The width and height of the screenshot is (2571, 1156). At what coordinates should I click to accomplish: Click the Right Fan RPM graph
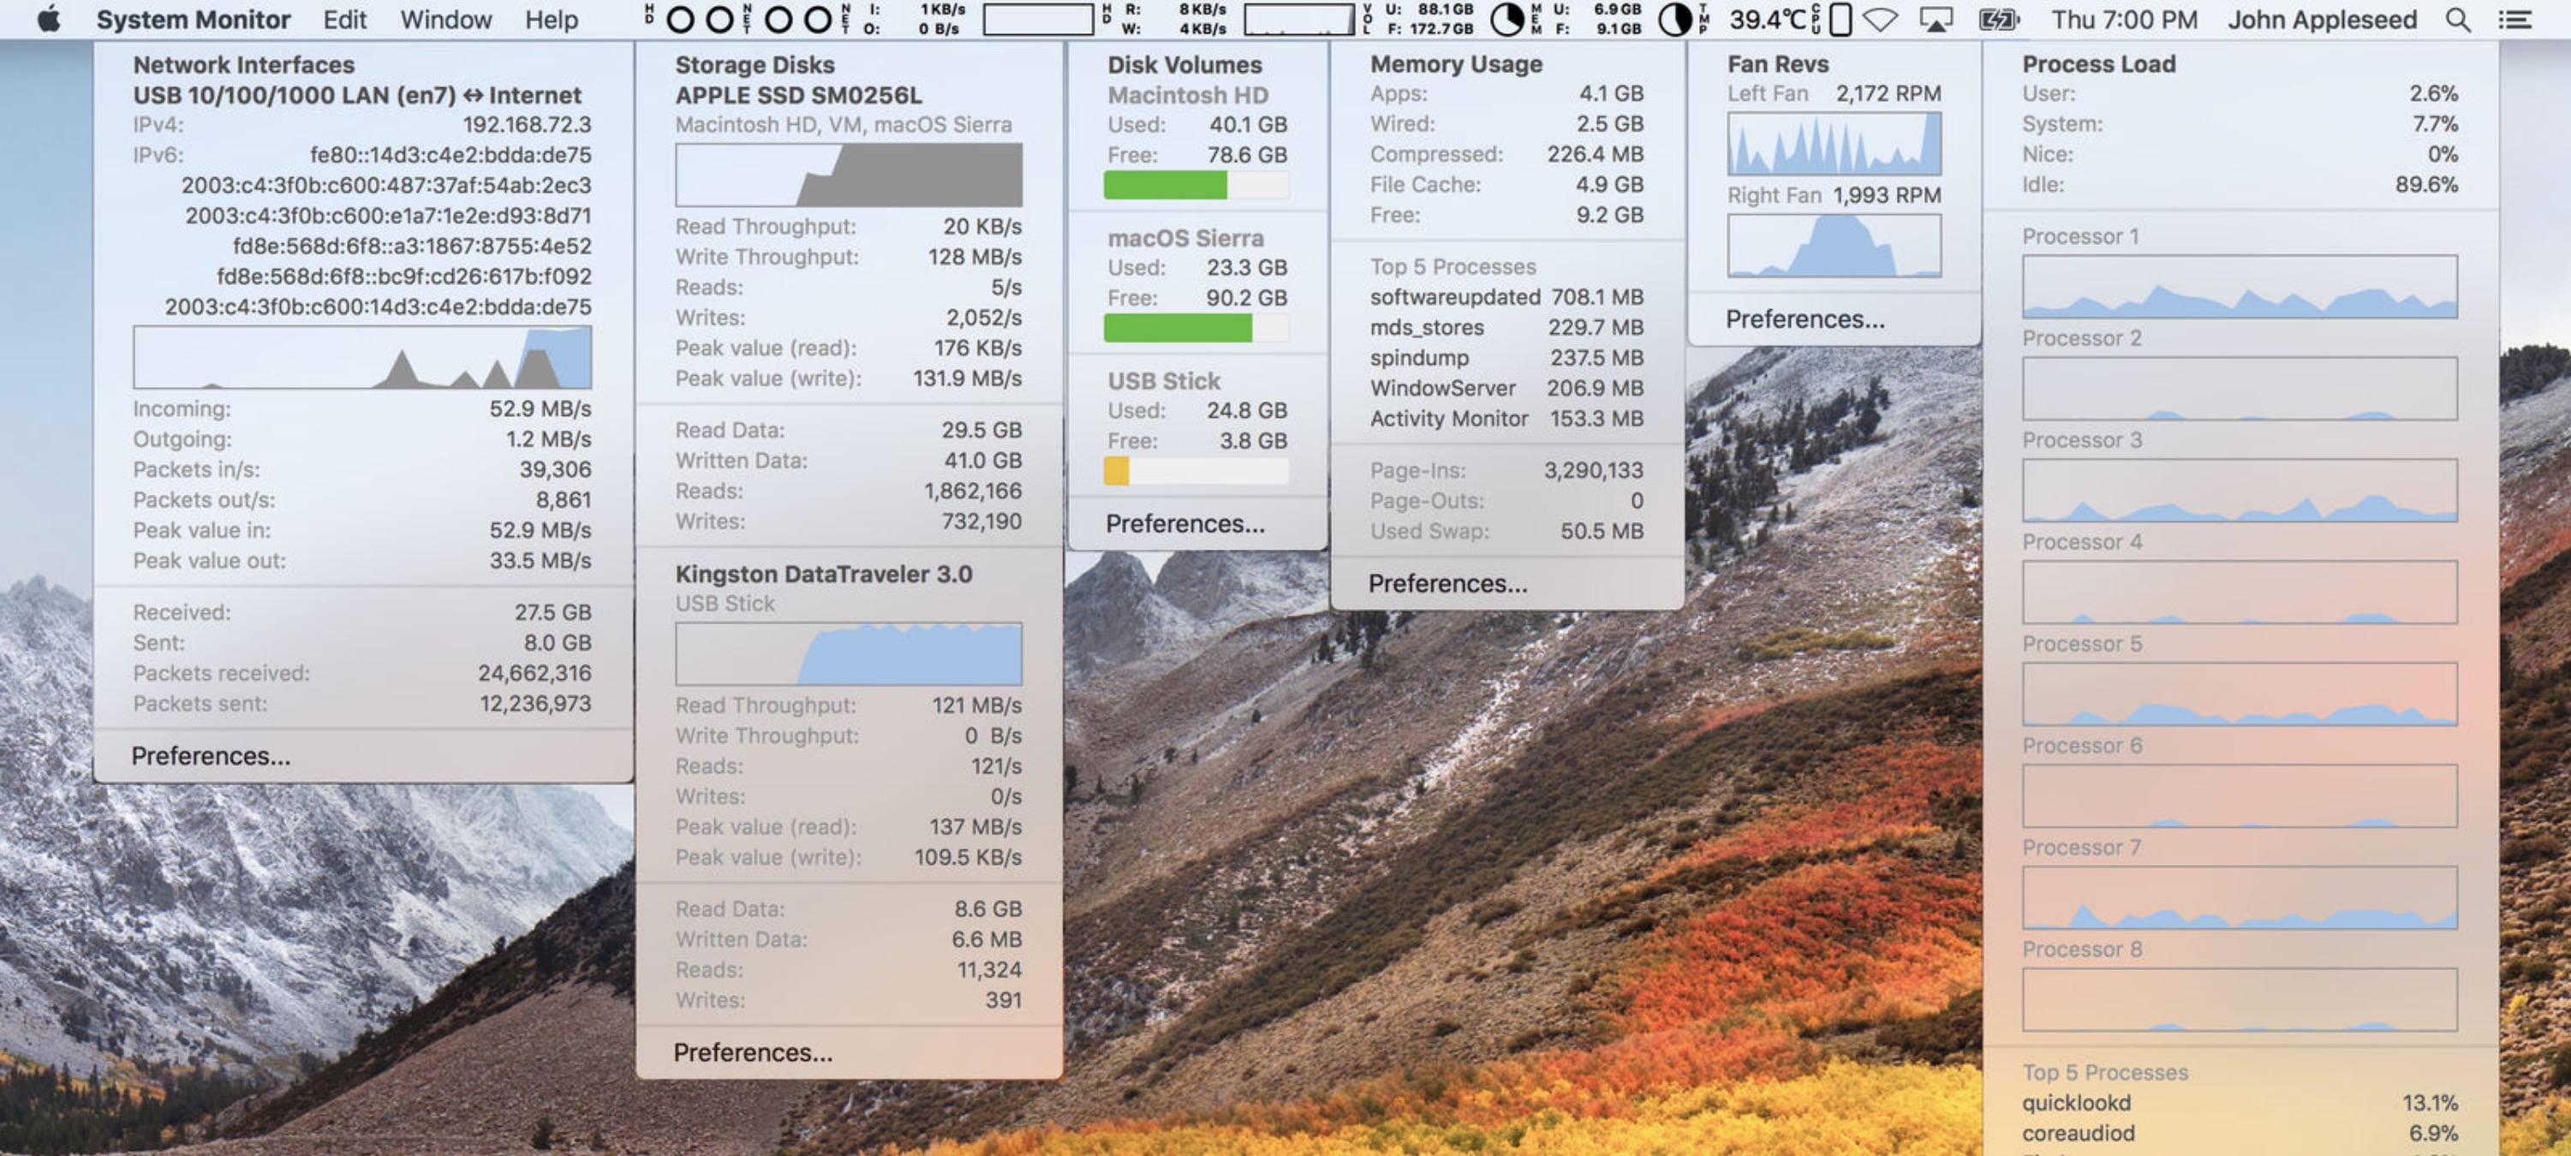pyautogui.click(x=1834, y=246)
